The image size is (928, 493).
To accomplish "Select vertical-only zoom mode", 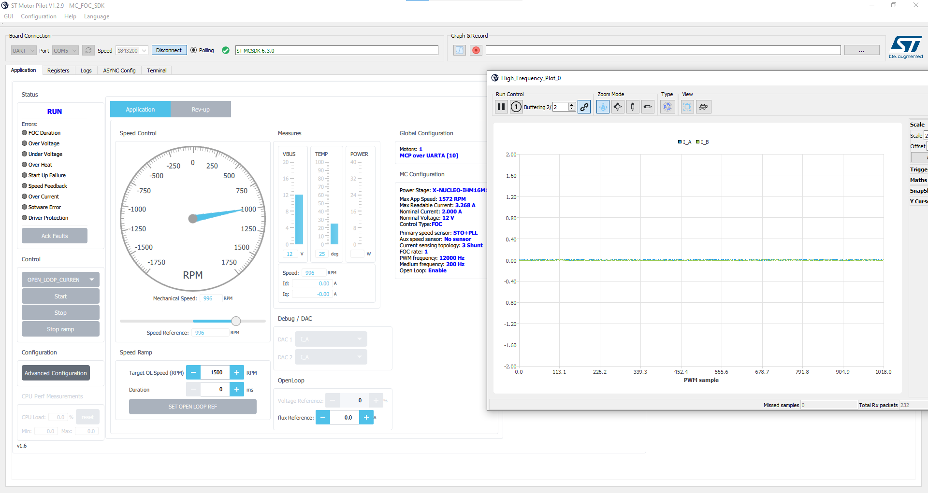I will pos(633,107).
